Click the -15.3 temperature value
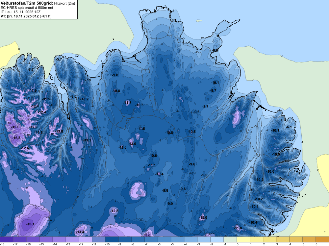Viewport: 329px width, 246px height. [x=16, y=138]
